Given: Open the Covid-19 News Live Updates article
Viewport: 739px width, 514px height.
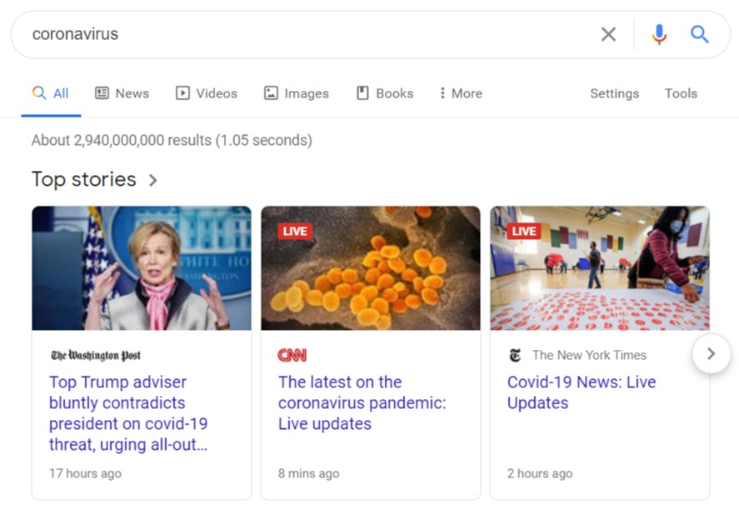Looking at the screenshot, I should (x=581, y=392).
